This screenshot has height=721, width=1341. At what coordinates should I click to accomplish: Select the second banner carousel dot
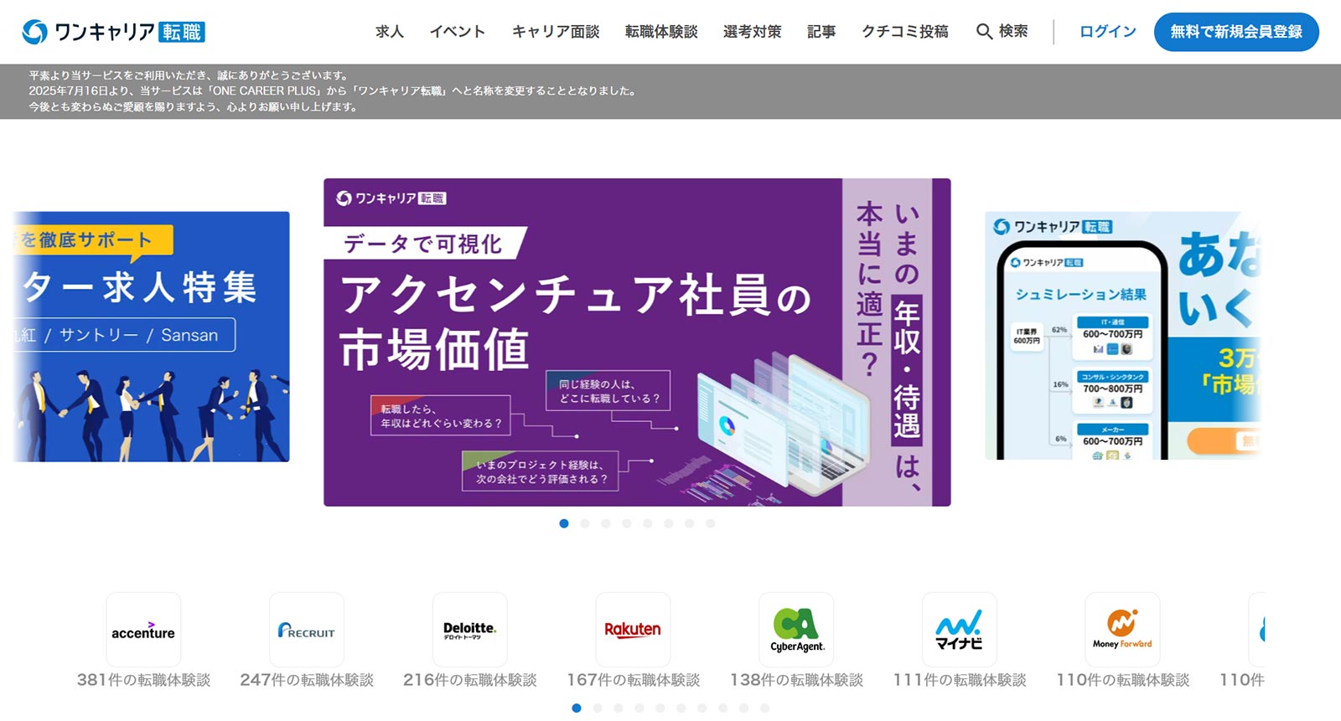click(x=585, y=523)
